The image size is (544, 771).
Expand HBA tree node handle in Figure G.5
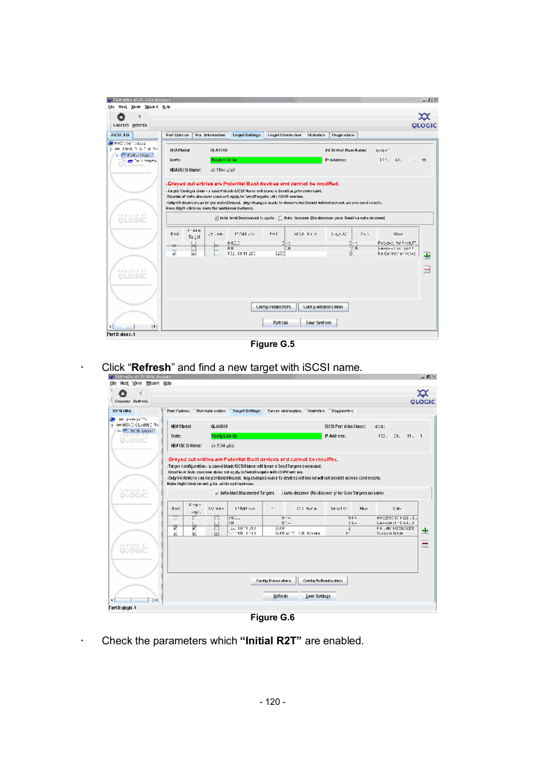(x=111, y=149)
